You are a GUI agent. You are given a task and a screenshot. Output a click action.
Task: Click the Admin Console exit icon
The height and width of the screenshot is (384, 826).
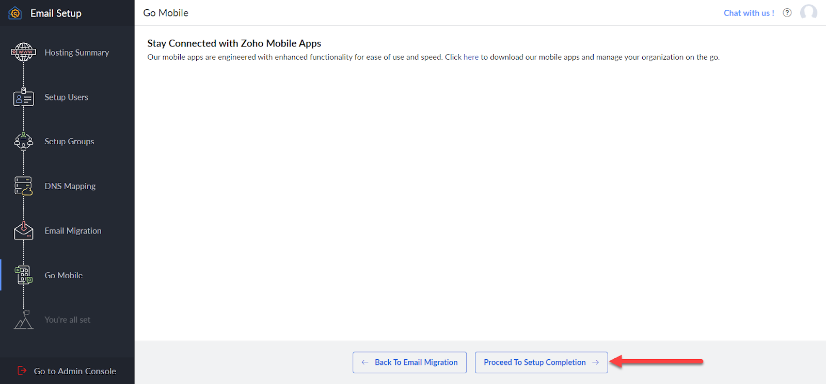pyautogui.click(x=22, y=371)
